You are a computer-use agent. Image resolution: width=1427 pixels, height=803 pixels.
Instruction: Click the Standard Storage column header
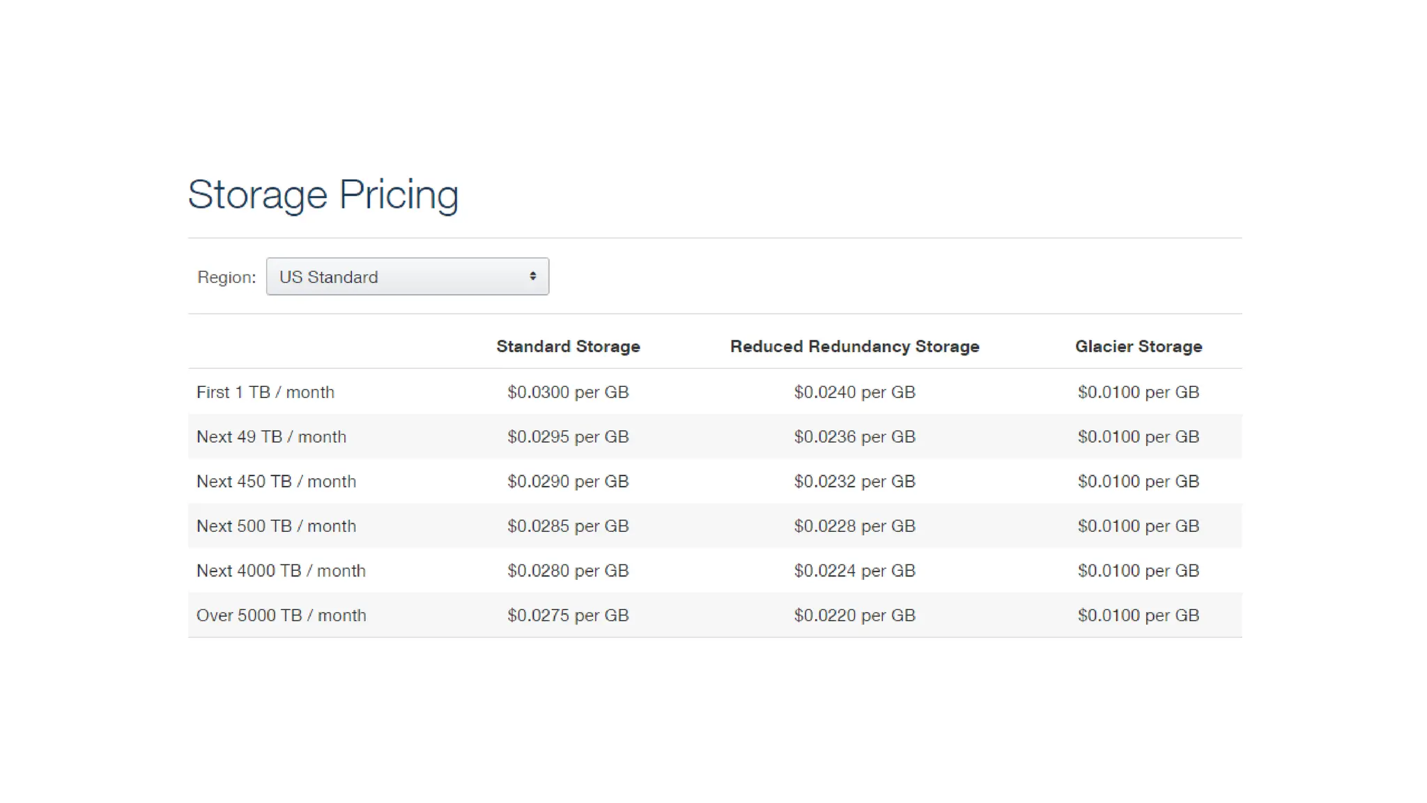(x=568, y=346)
